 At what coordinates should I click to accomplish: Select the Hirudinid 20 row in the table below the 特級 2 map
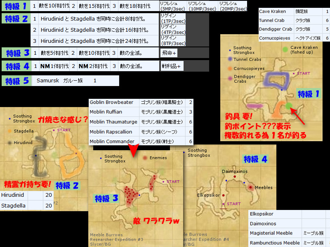pyautogui.click(x=27, y=195)
